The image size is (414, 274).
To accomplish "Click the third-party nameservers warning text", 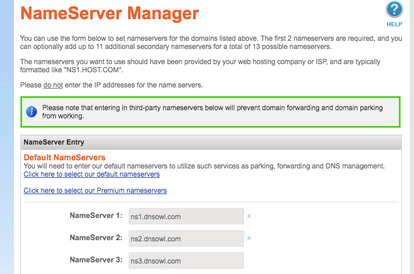I will pos(215,112).
